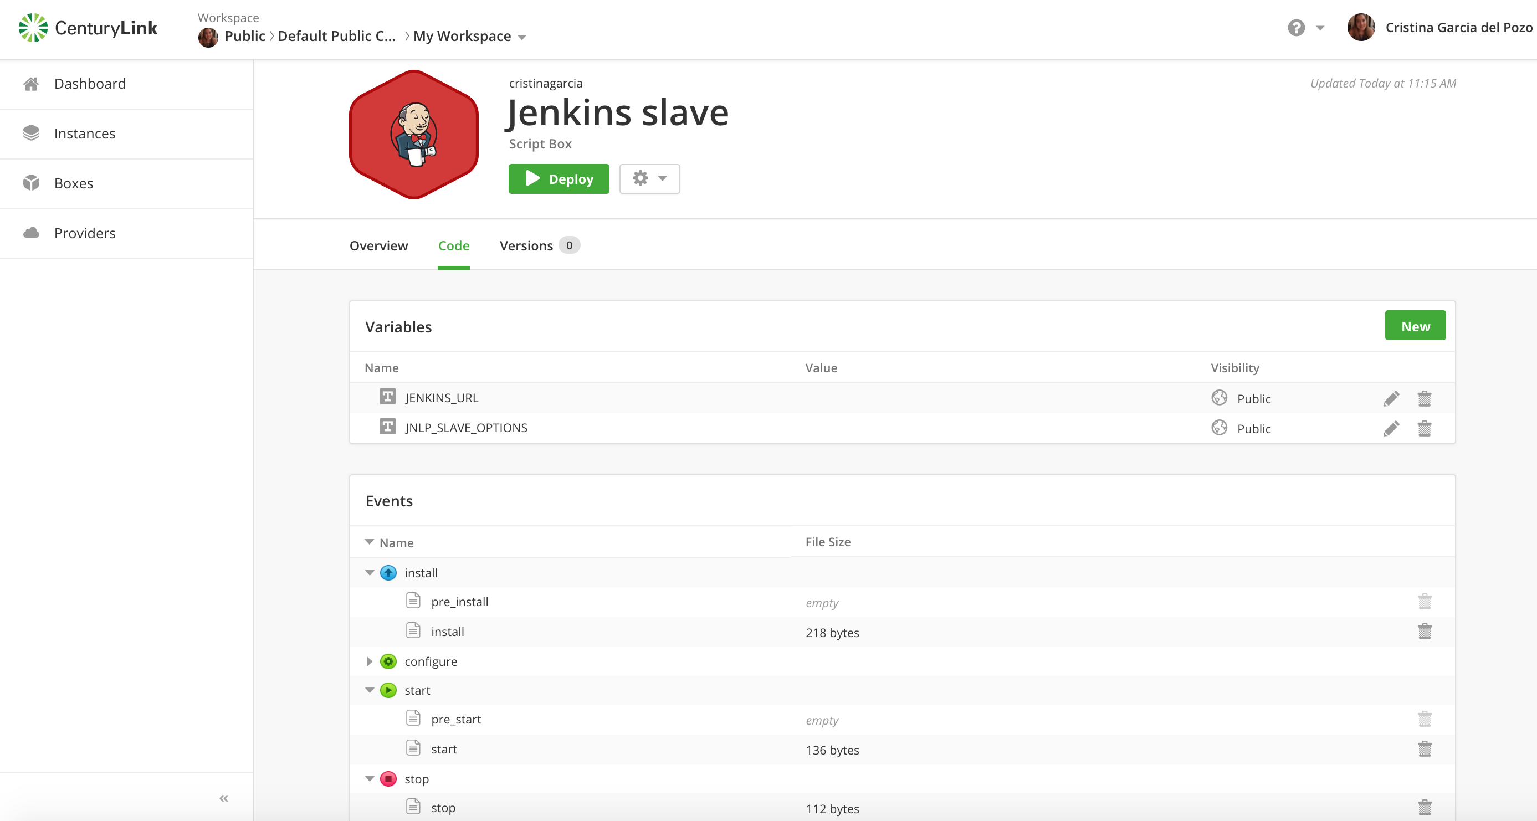Click the text type icon for JENKINS_URL
This screenshot has height=821, width=1537.
pyautogui.click(x=388, y=397)
